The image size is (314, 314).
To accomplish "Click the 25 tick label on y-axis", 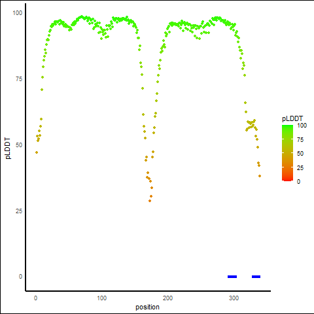I will 19,211.
